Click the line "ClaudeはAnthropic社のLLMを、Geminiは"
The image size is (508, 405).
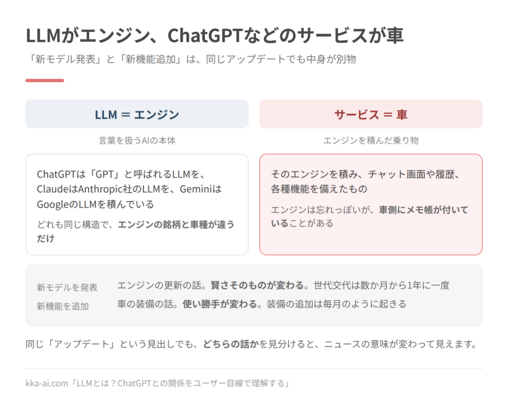point(129,189)
